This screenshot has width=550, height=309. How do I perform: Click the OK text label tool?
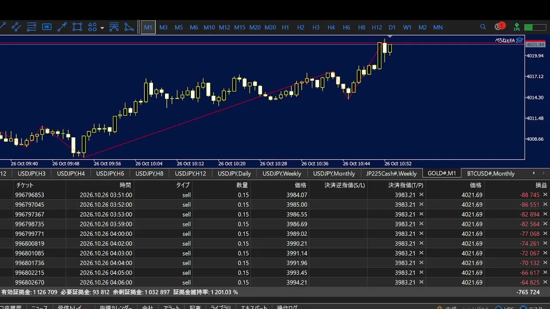click(x=47, y=27)
